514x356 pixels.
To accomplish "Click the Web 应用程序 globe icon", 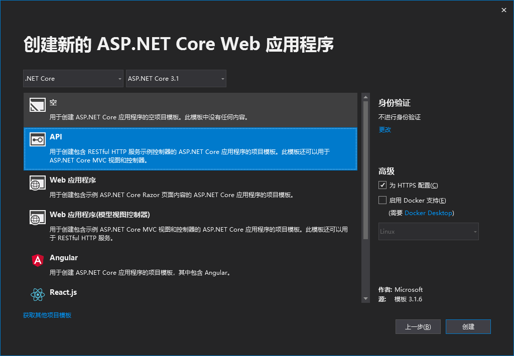I will click(37, 183).
